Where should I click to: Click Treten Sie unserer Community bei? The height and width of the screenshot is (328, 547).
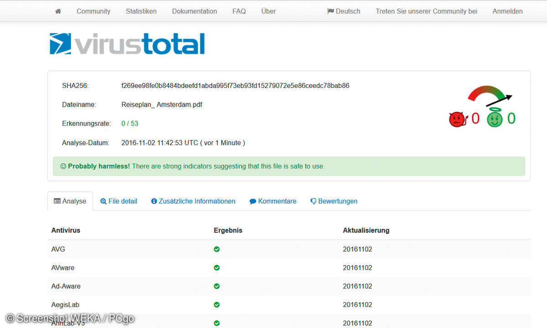[427, 11]
